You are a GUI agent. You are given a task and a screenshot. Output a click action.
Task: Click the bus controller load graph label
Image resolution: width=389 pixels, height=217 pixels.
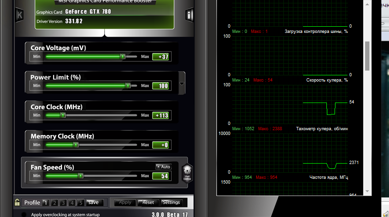(316, 31)
